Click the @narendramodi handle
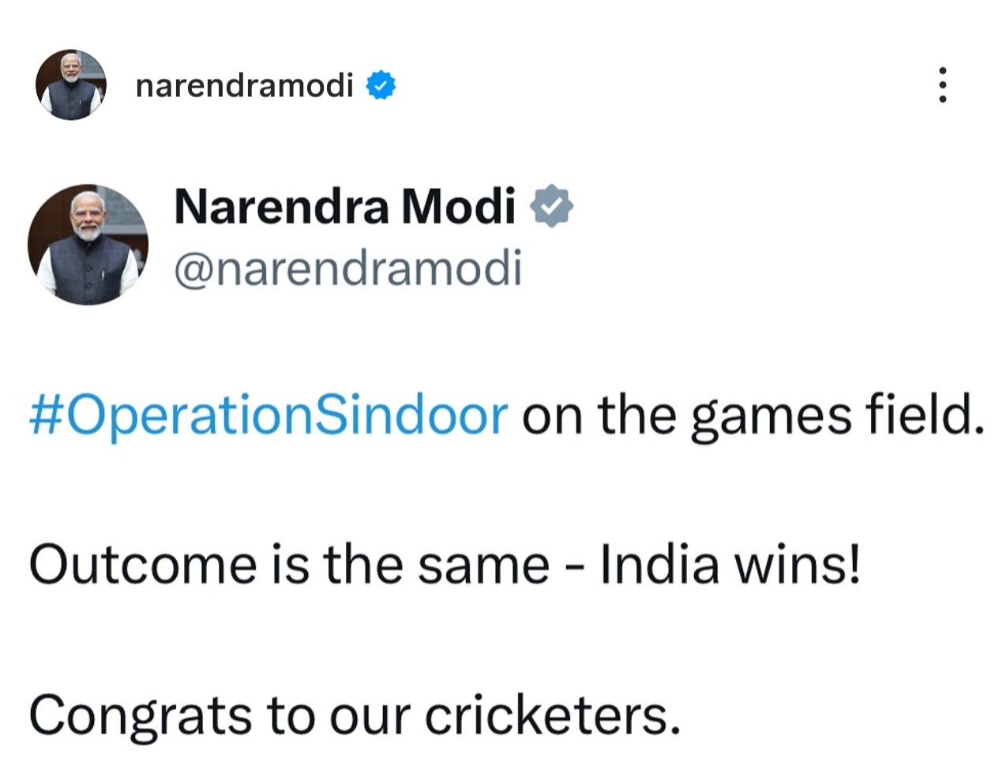Screen dimensions: 995x780 (347, 268)
